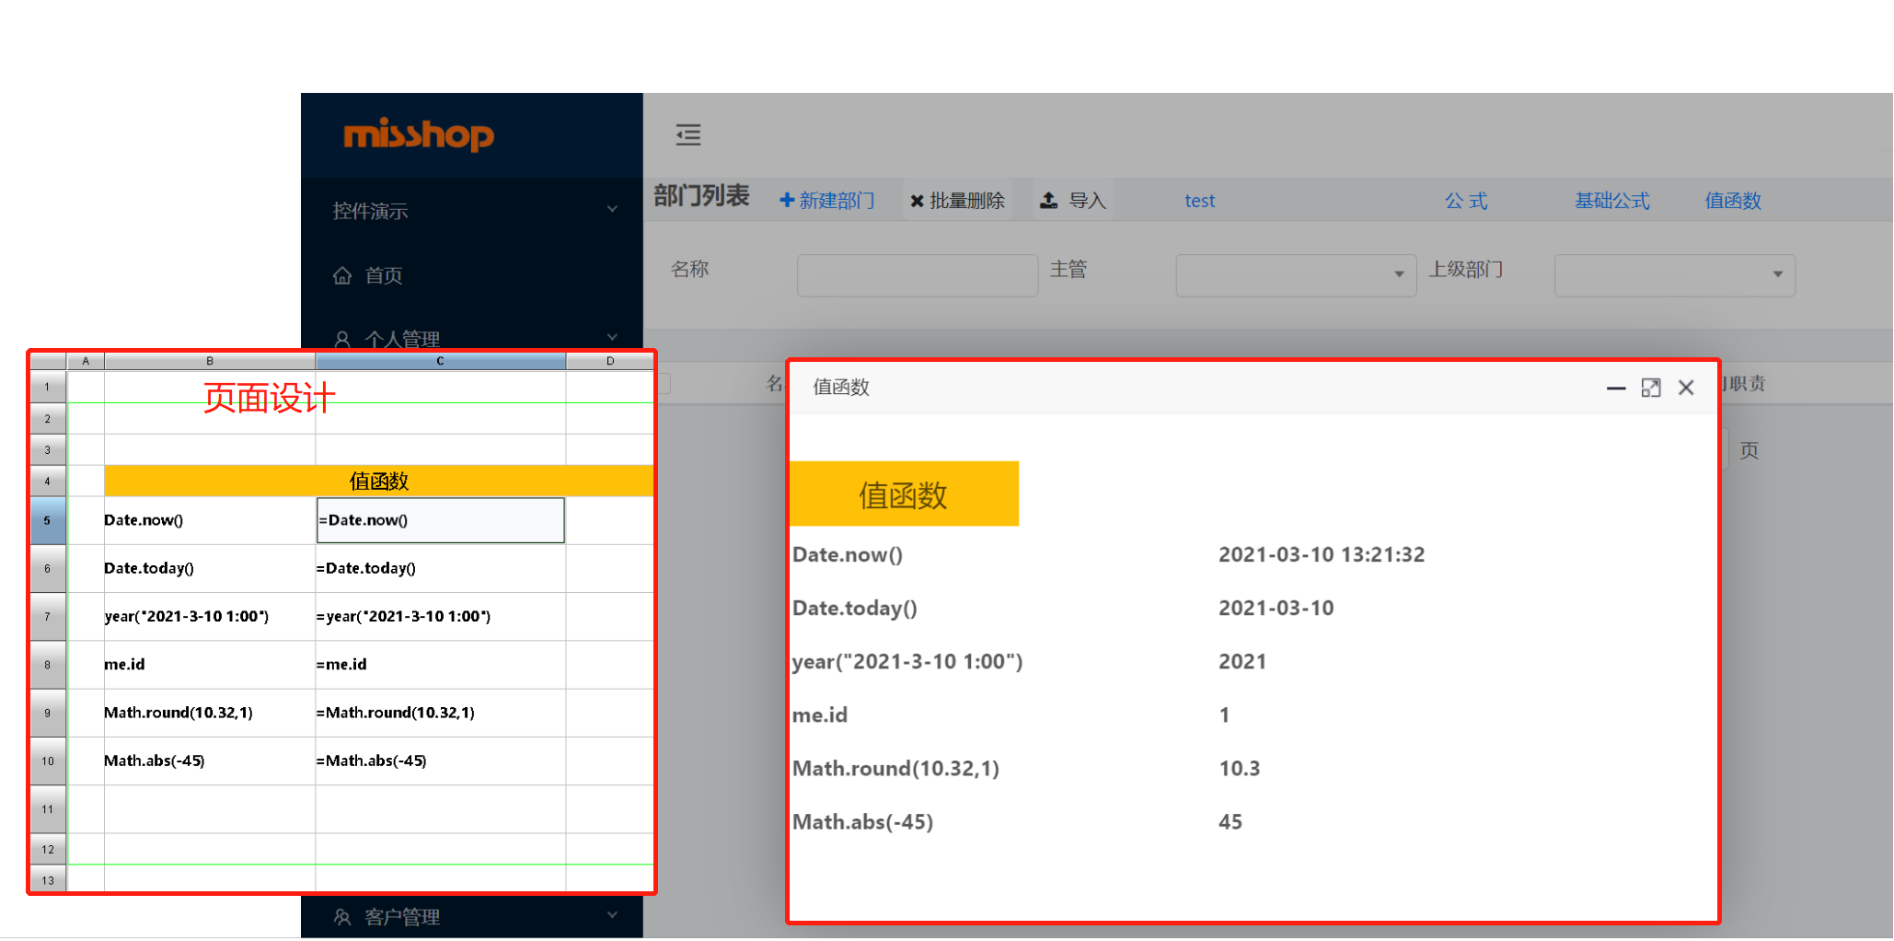Select cell containing =Date.now()
Viewport: 1894px width, 941px height.
pos(440,520)
